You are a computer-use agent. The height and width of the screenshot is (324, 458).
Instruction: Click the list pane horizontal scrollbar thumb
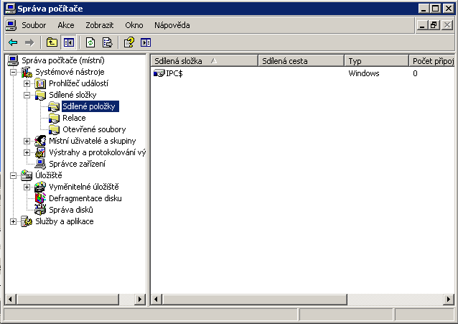pyautogui.click(x=255, y=300)
